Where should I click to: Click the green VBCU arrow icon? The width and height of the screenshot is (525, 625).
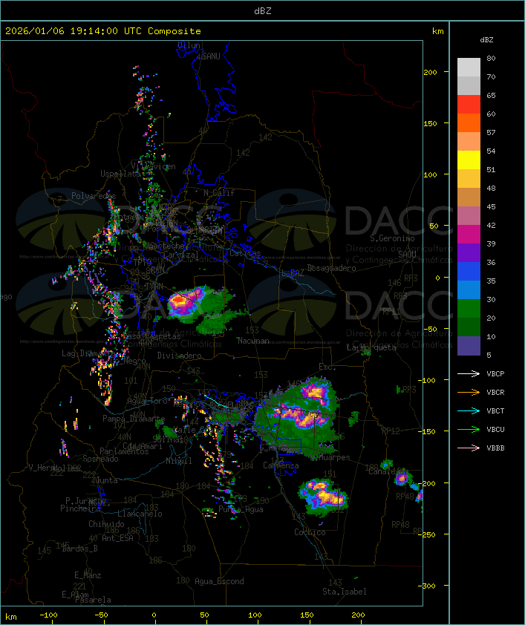pos(469,429)
